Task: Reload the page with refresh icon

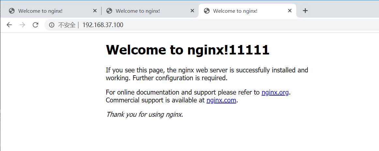Action: (x=36, y=25)
